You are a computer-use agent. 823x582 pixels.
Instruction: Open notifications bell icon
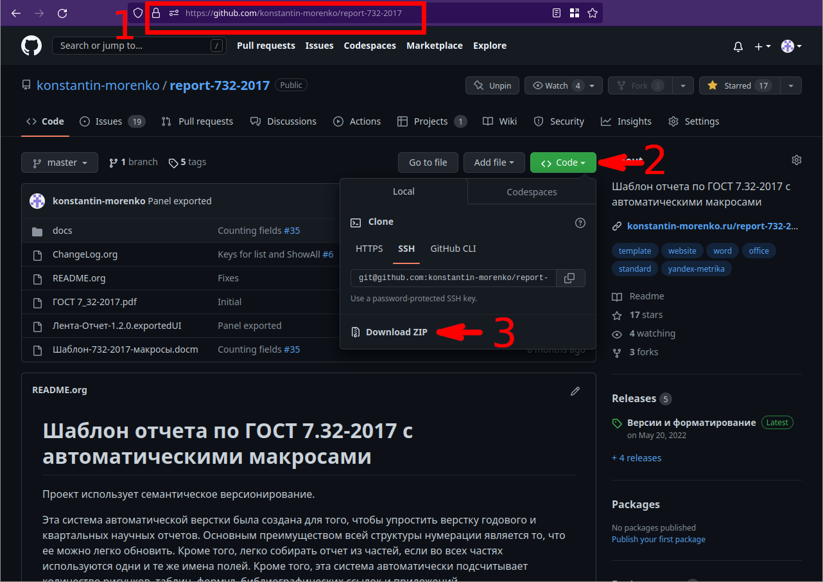coord(738,46)
